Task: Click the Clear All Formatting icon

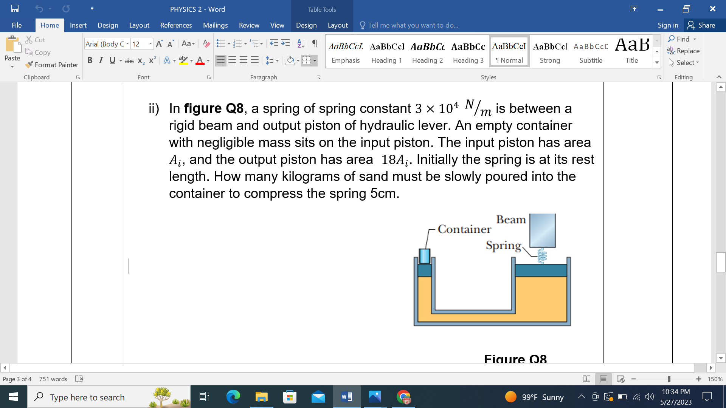Action: point(206,44)
